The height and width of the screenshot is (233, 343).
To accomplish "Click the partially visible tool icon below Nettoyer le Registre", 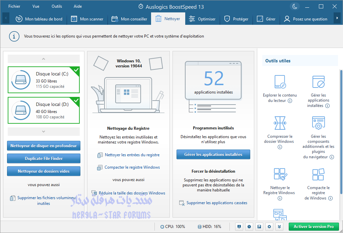I will point(280,214).
